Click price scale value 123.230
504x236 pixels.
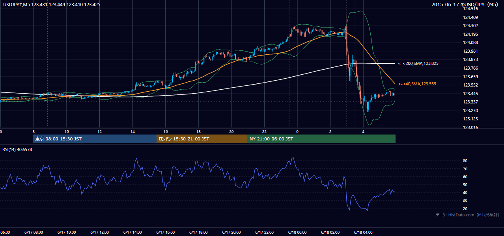[x=470, y=111]
